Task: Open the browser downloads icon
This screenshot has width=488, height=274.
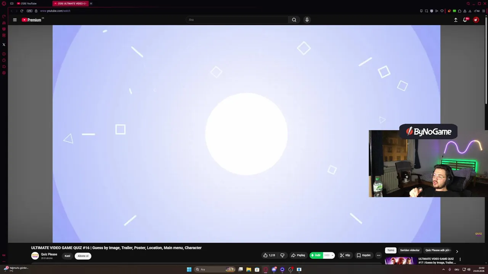Action: tap(470, 11)
